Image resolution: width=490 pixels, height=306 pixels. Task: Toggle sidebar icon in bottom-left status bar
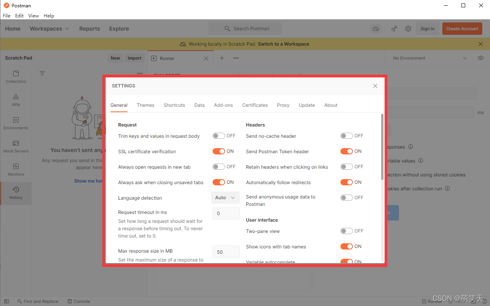[7, 301]
